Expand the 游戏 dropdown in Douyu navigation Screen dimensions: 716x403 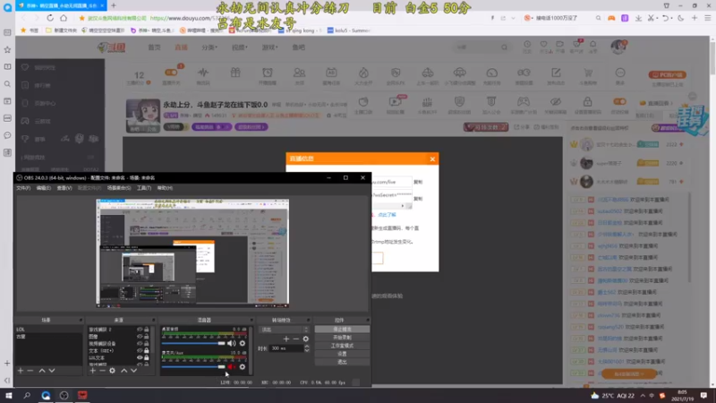(270, 47)
